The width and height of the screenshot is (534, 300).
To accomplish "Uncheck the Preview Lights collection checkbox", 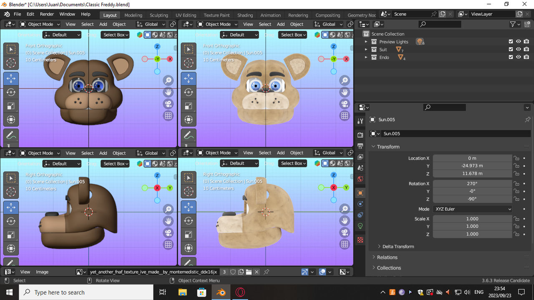I will click(x=511, y=42).
